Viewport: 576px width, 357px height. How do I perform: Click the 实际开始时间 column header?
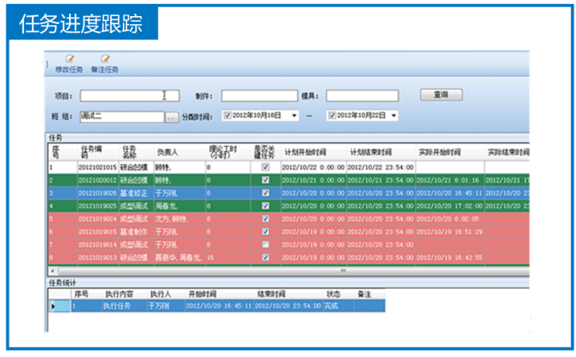450,152
